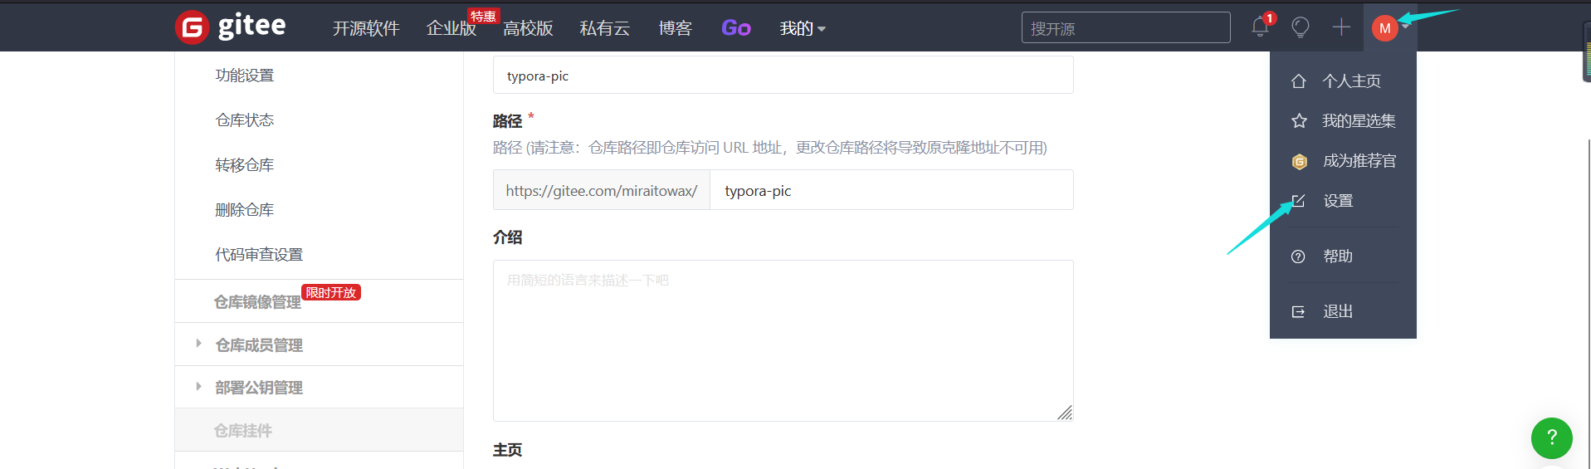1591x469 pixels.
Task: Click the 限时开放 badge
Action: point(331,292)
